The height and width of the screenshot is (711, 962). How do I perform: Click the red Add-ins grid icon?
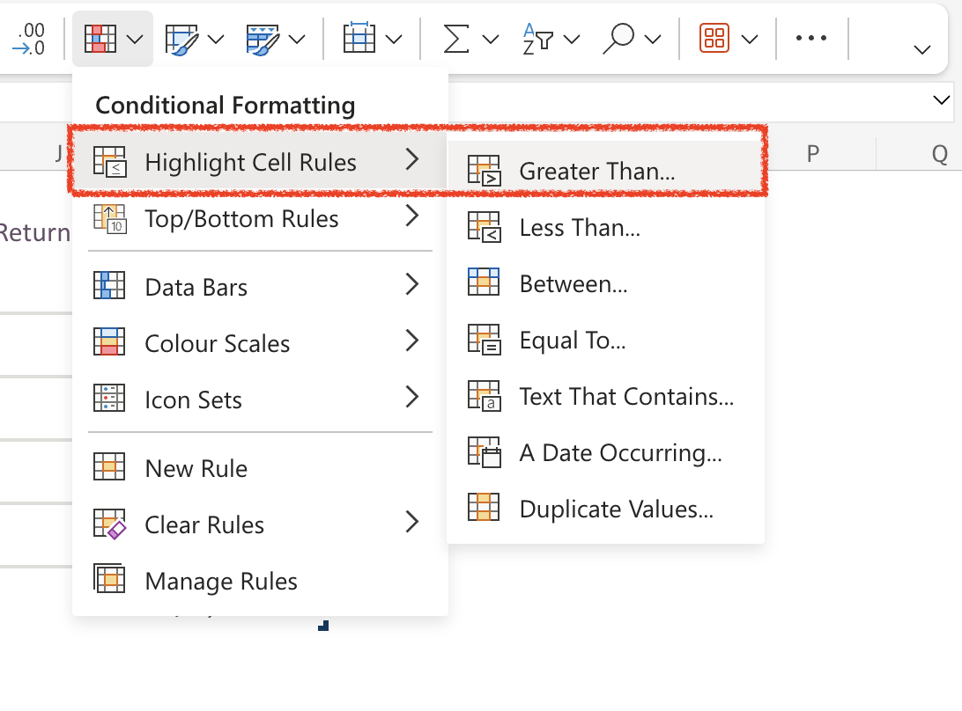pos(714,39)
